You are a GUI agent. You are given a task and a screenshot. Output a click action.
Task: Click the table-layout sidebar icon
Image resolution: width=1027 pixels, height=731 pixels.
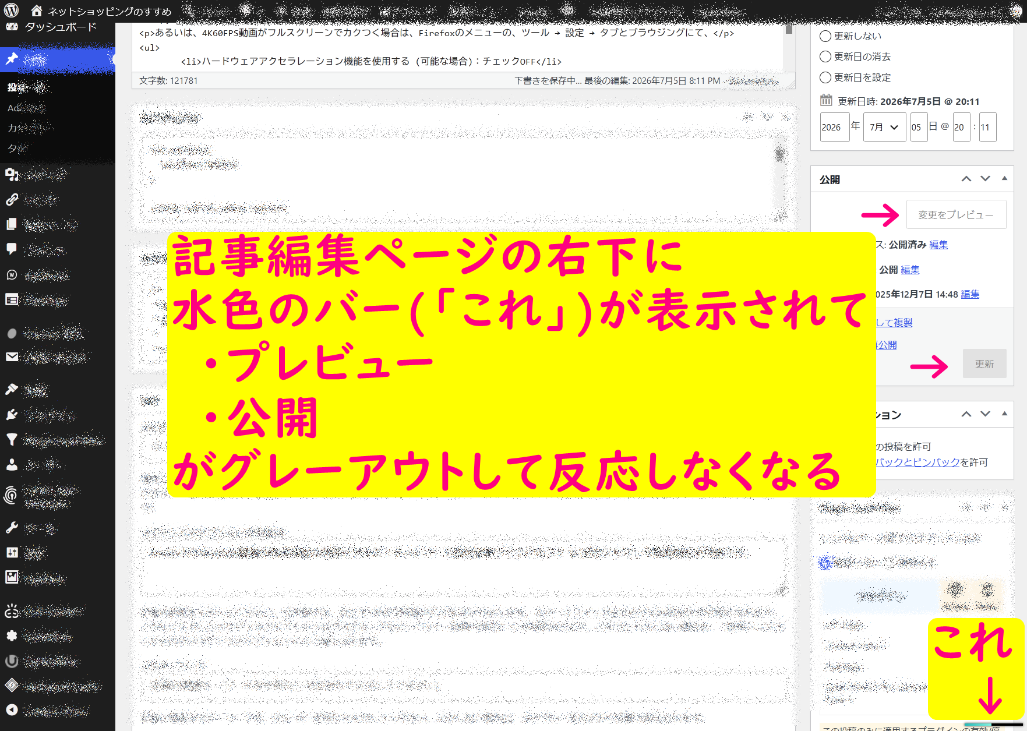12,299
